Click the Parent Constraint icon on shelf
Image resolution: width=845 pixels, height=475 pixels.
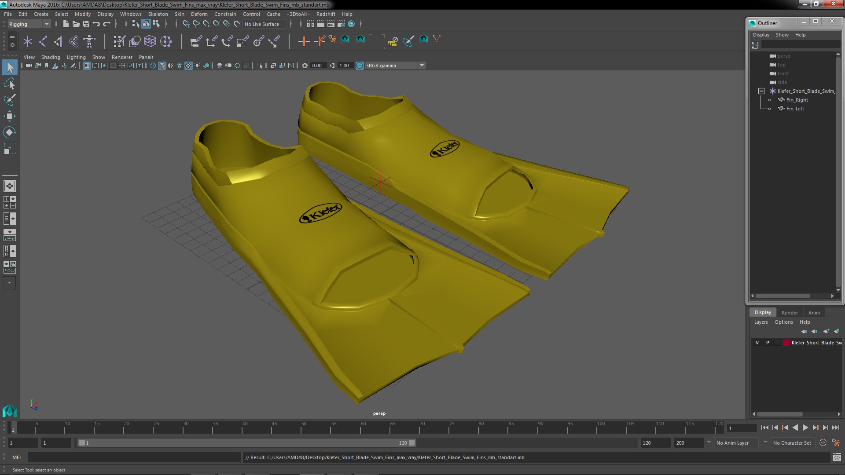[x=196, y=41]
